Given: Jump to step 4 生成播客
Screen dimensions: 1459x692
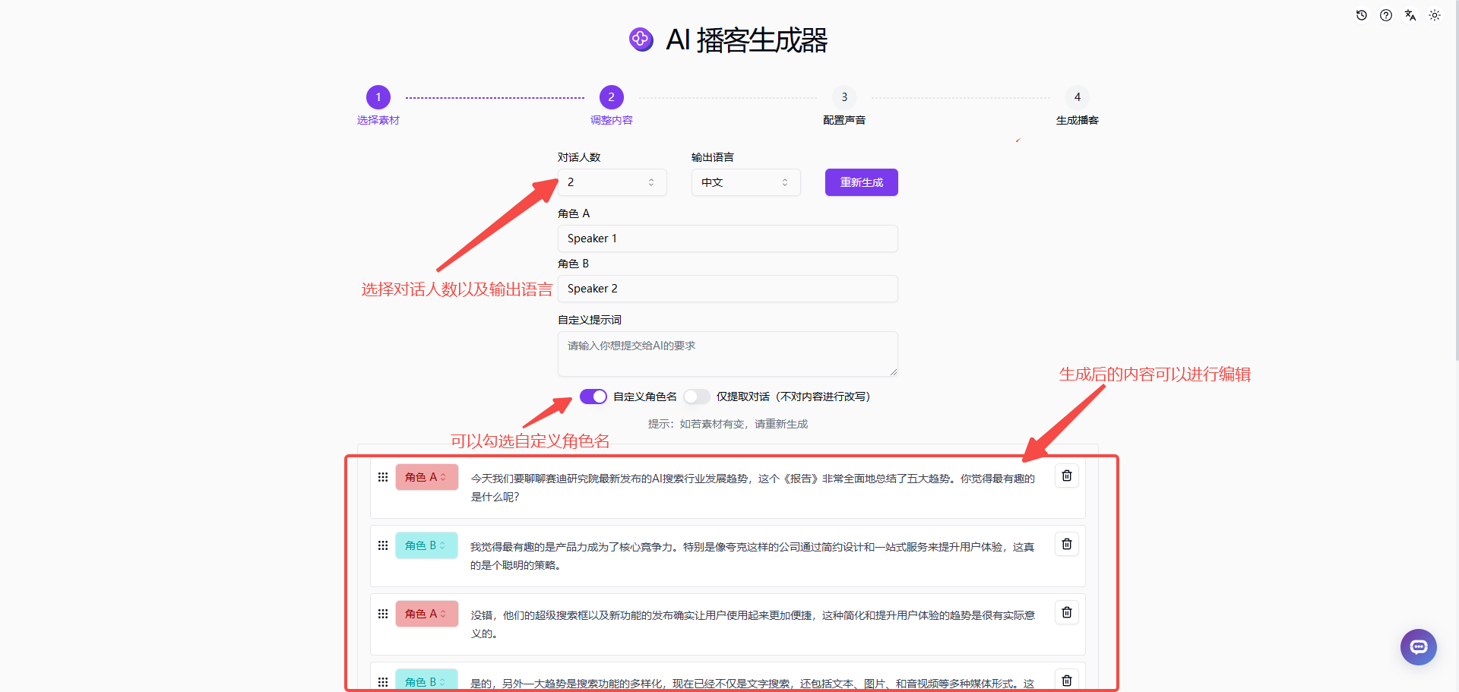Looking at the screenshot, I should tap(1078, 97).
